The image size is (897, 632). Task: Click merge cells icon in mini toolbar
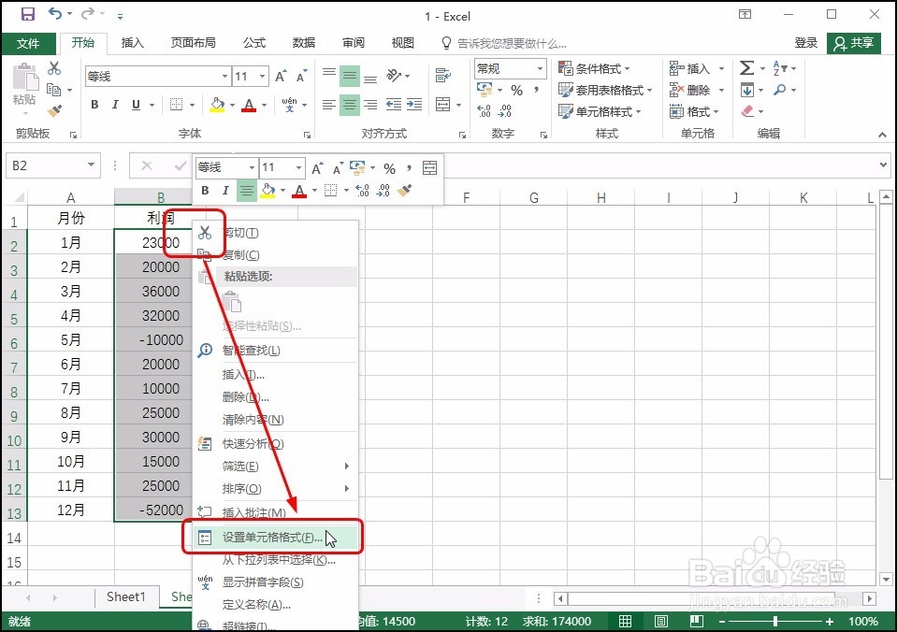pyautogui.click(x=429, y=167)
